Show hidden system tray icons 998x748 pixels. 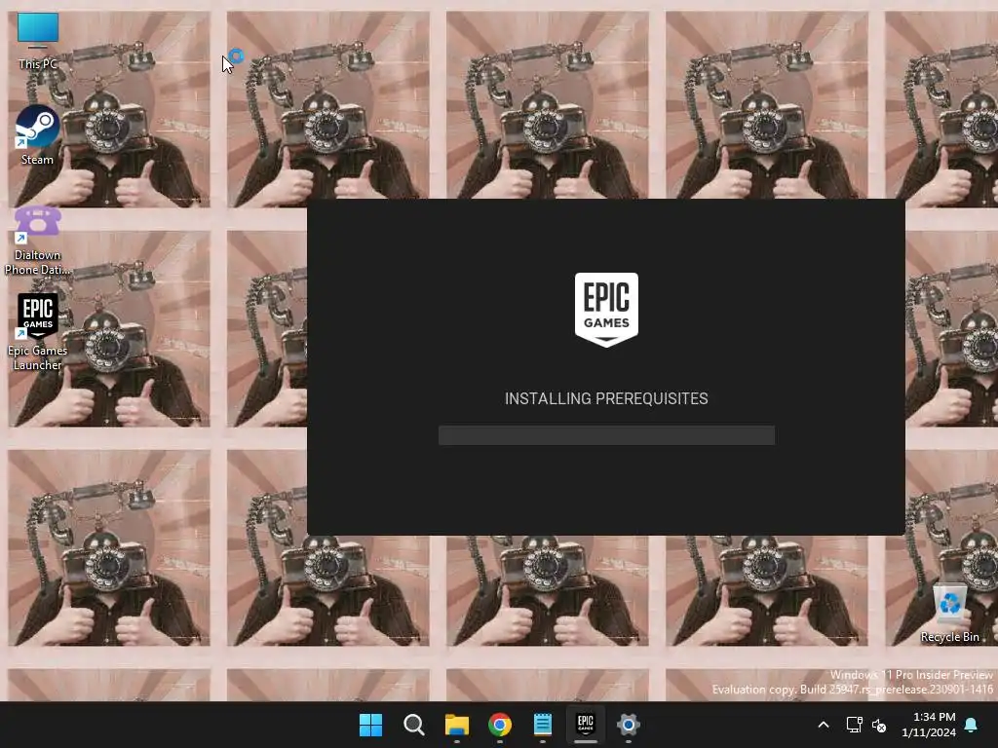point(823,725)
